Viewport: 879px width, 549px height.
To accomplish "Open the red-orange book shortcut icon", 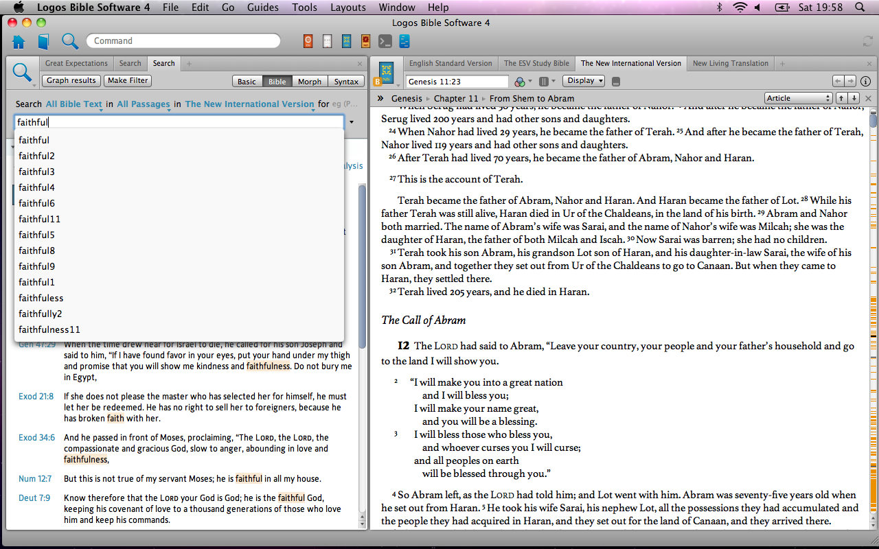I will (366, 41).
